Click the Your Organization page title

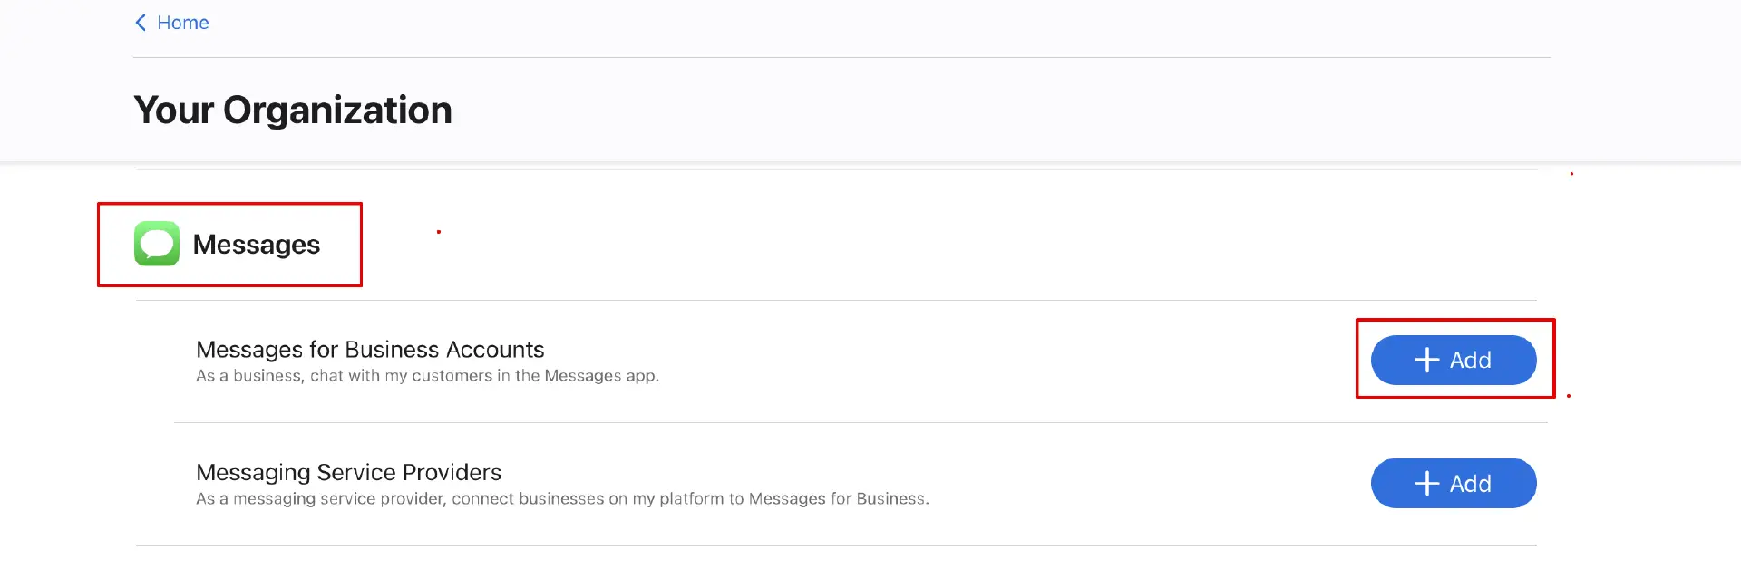292,111
